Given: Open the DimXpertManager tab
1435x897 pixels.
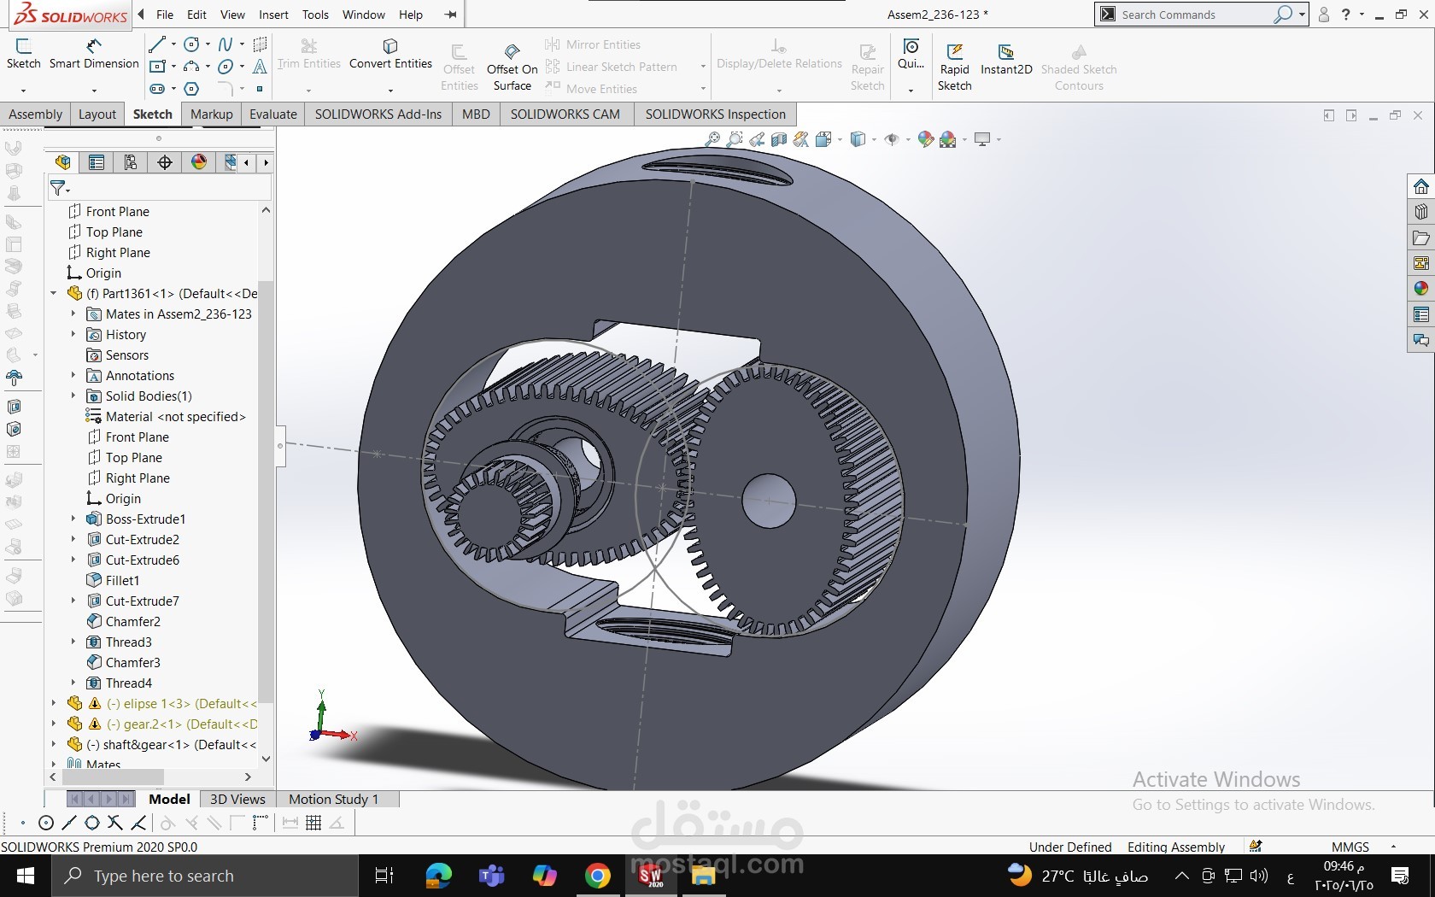Looking at the screenshot, I should tap(165, 162).
